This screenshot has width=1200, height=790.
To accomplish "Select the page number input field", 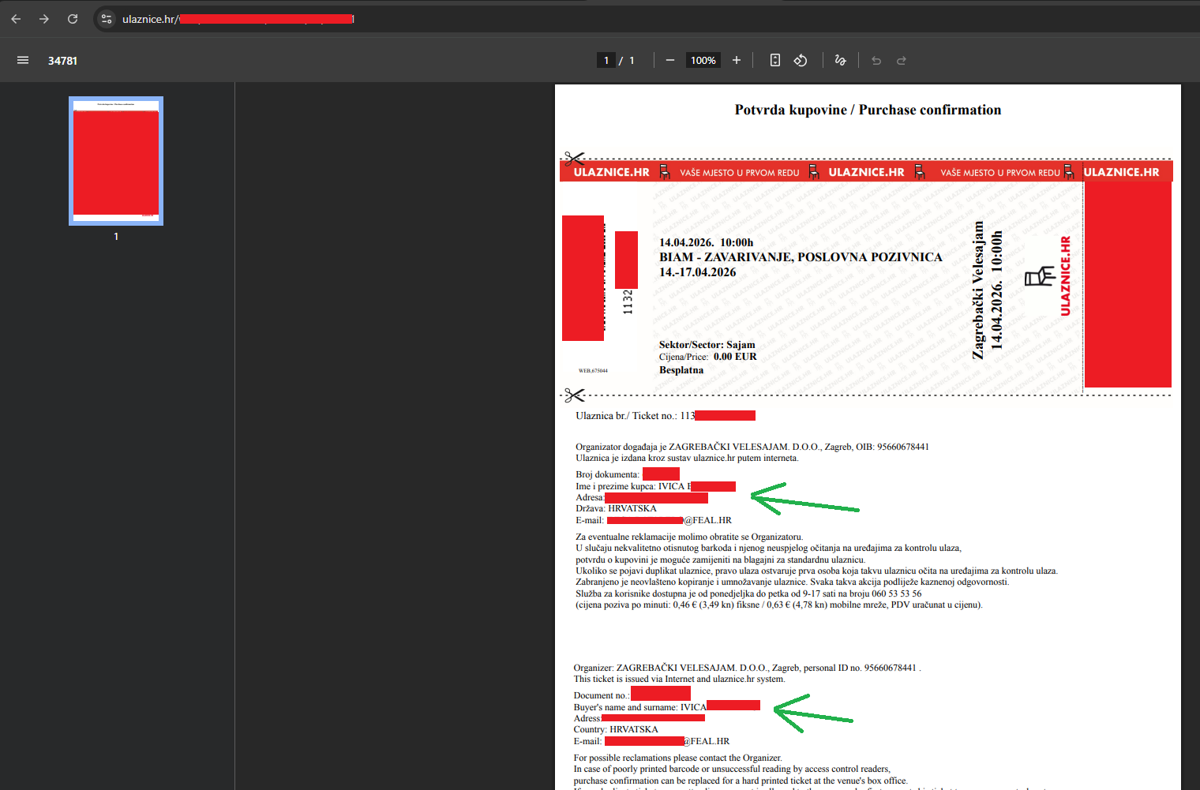I will click(x=606, y=60).
